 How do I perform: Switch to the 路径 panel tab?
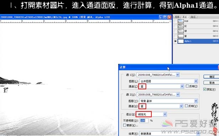193,17
